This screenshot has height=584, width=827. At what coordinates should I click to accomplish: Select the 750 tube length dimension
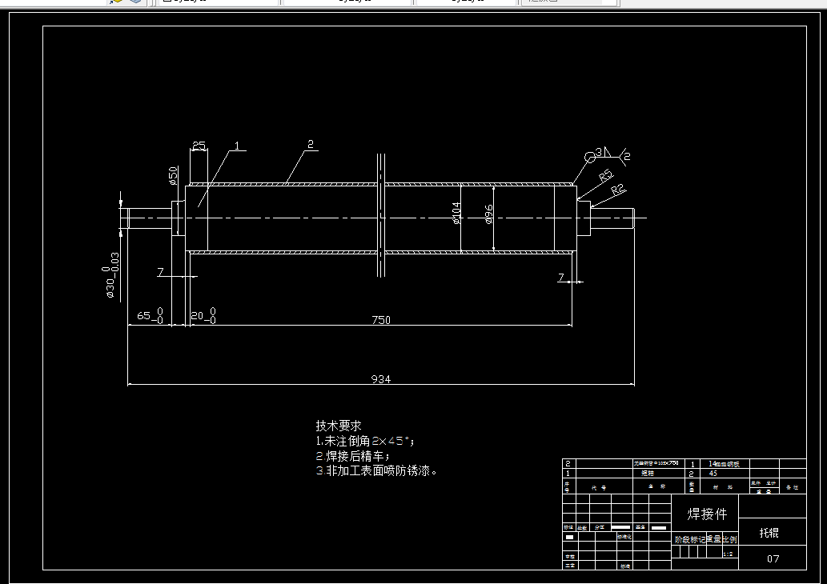381,320
